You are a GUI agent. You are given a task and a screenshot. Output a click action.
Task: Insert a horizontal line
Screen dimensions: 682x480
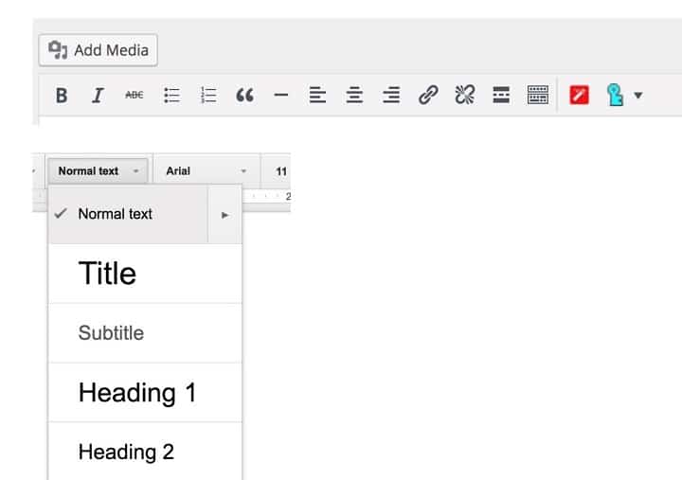pos(280,95)
